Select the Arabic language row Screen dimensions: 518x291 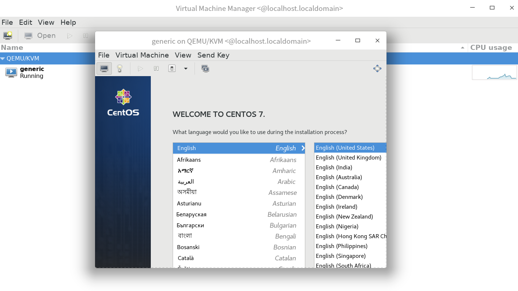click(239, 182)
